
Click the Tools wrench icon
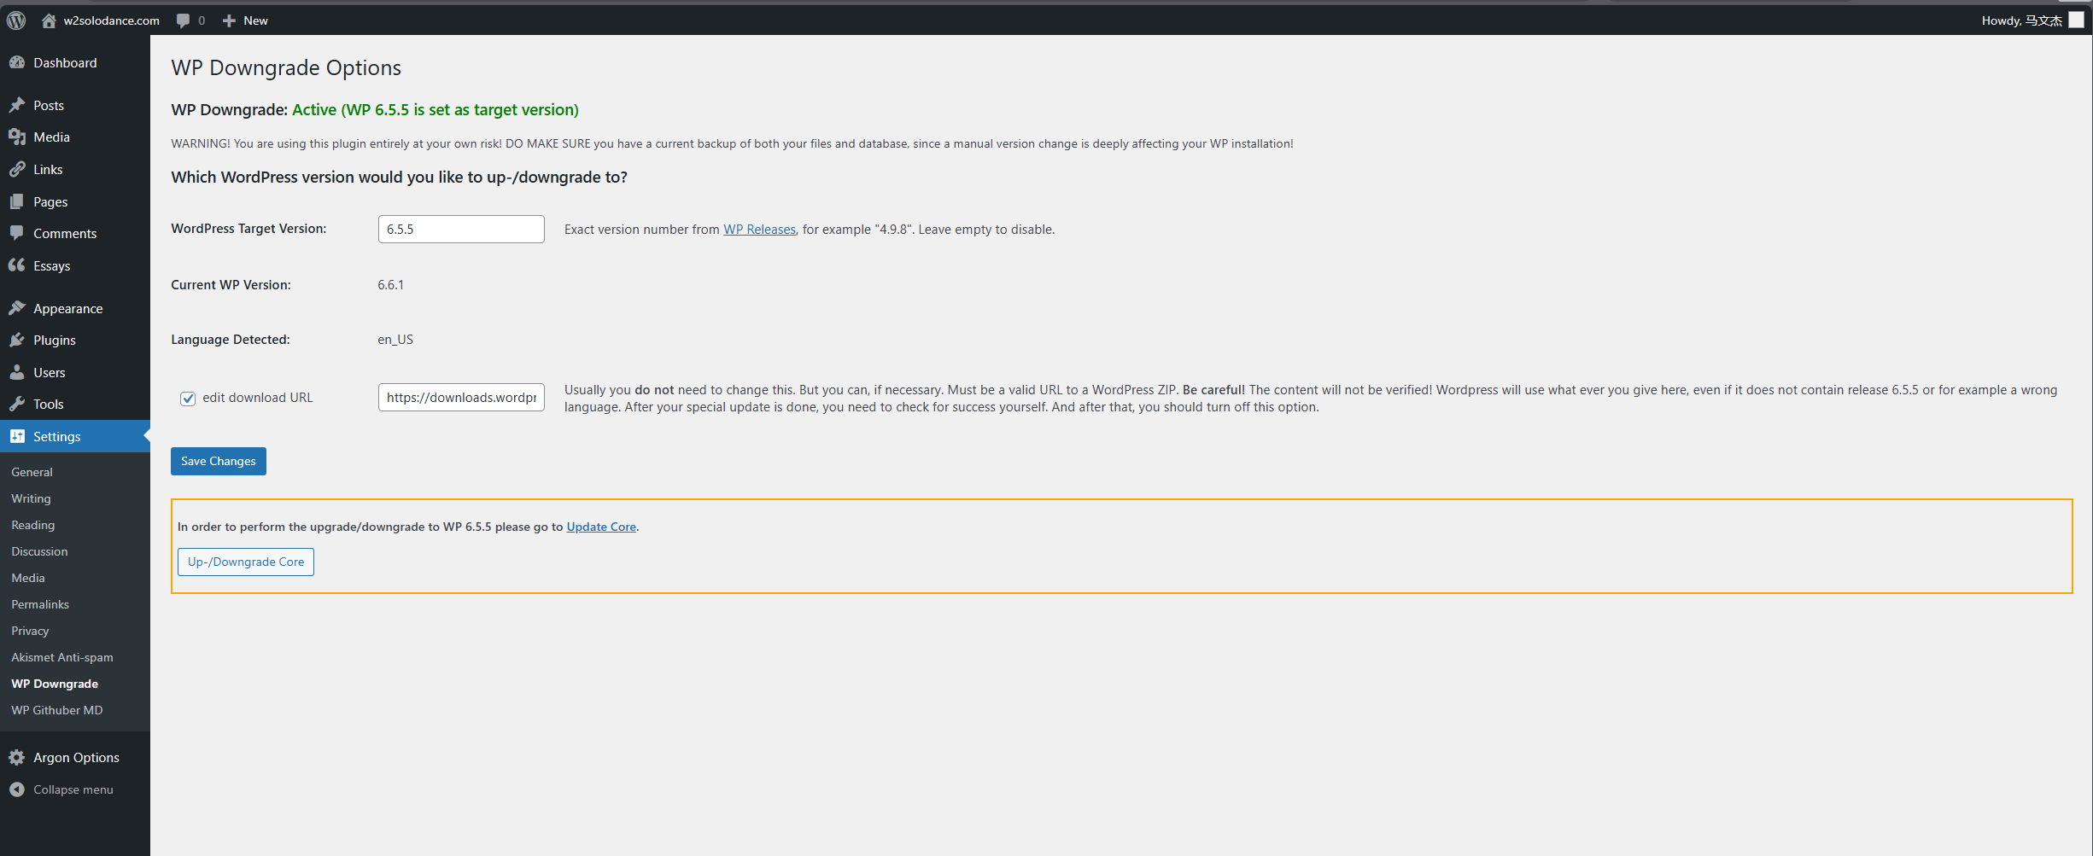point(17,405)
